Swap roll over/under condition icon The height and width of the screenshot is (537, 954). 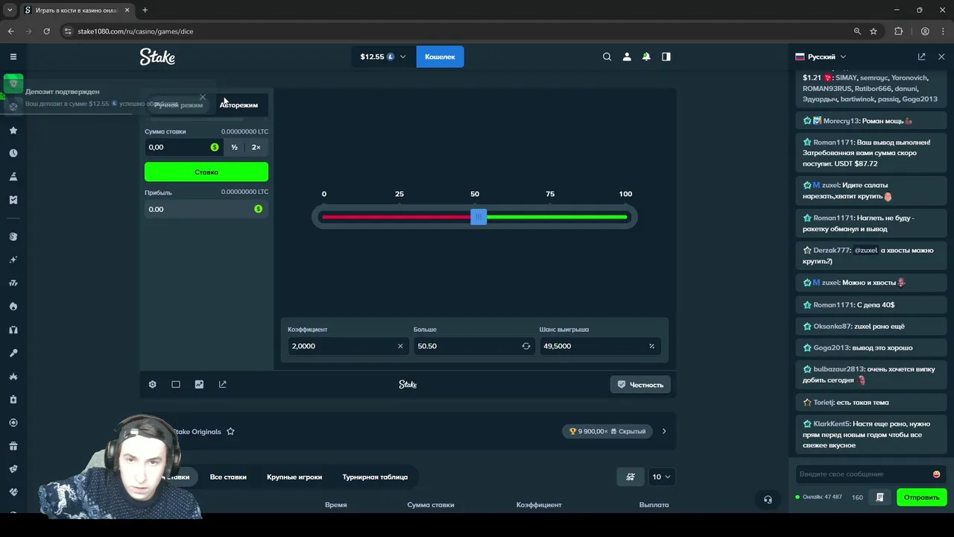(526, 346)
